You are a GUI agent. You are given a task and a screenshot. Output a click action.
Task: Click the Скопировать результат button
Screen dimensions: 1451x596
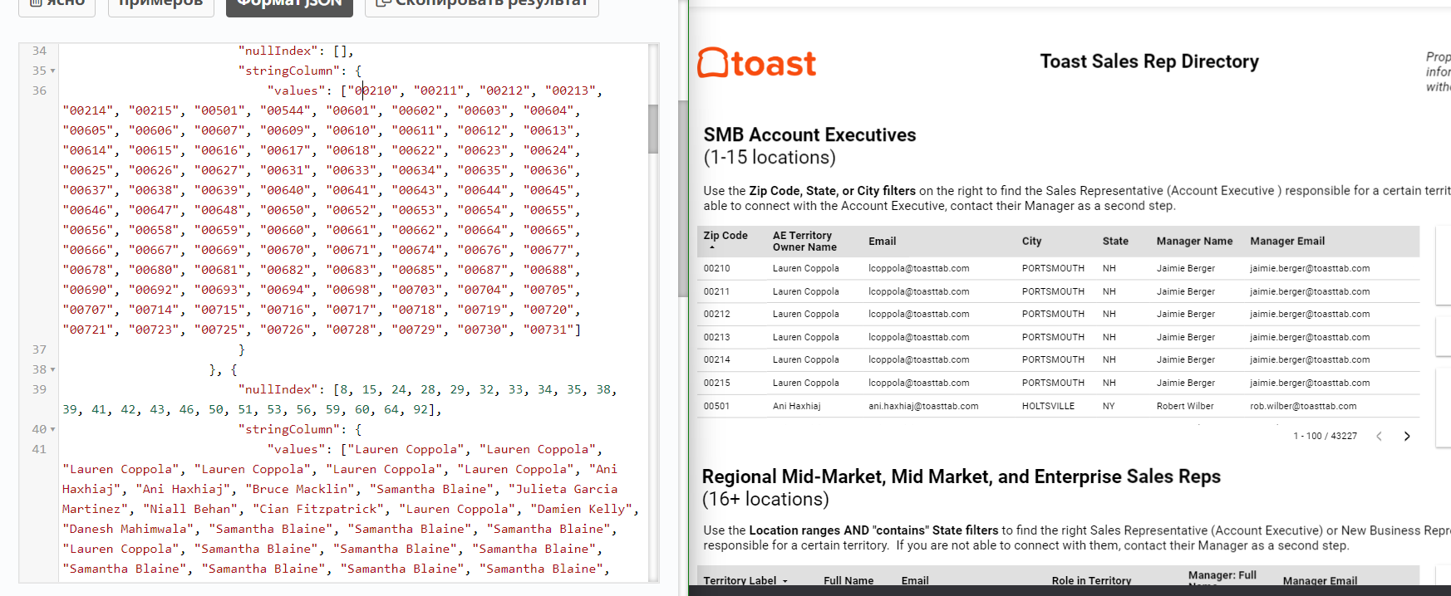482,4
